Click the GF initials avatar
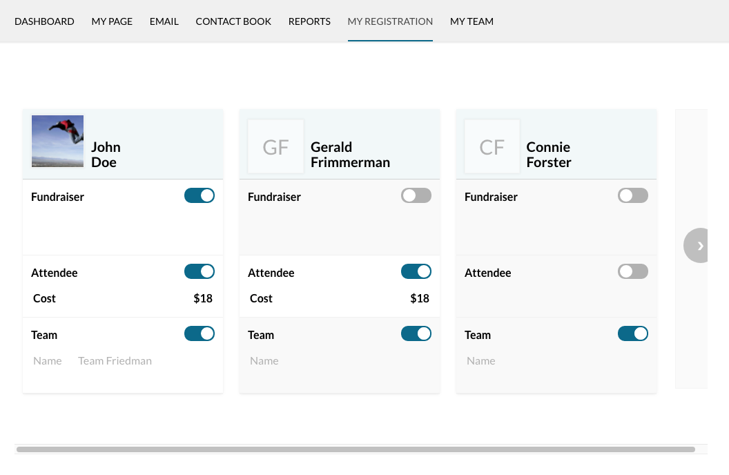Viewport: 729px width, 475px height. 275,147
